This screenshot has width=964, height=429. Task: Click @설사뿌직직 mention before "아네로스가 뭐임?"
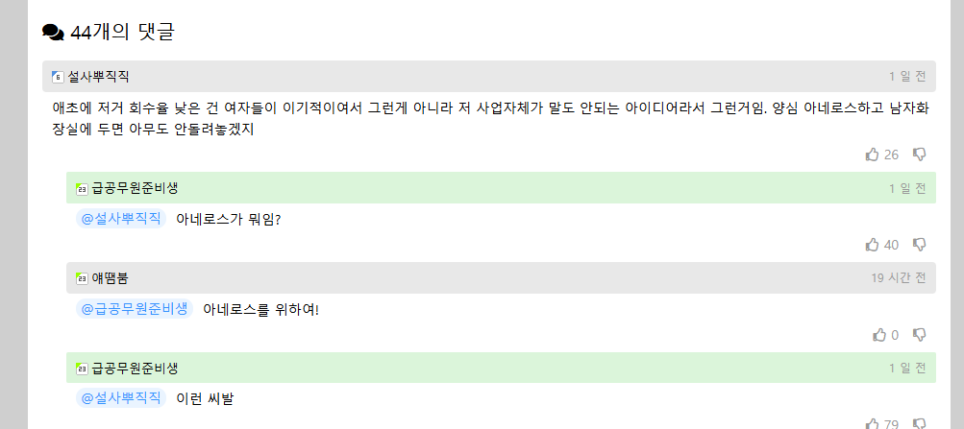point(121,219)
